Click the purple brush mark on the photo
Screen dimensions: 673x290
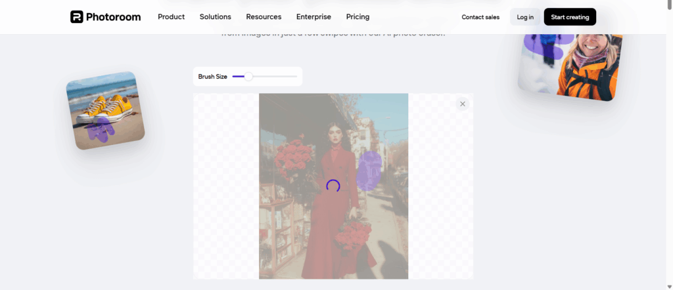pos(369,171)
